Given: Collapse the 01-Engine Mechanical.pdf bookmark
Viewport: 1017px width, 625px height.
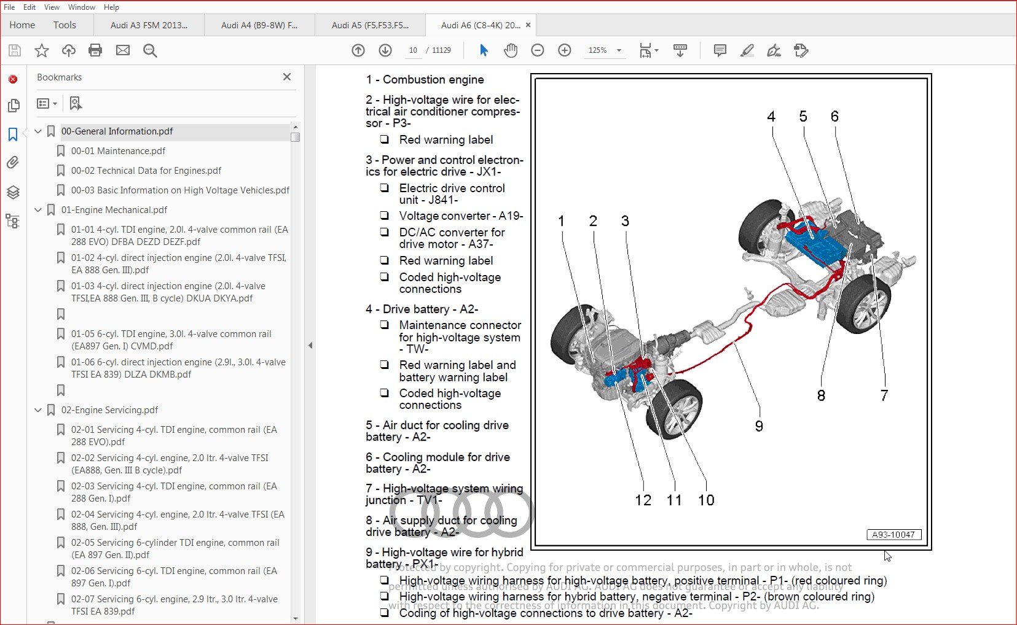Looking at the screenshot, I should coord(38,210).
